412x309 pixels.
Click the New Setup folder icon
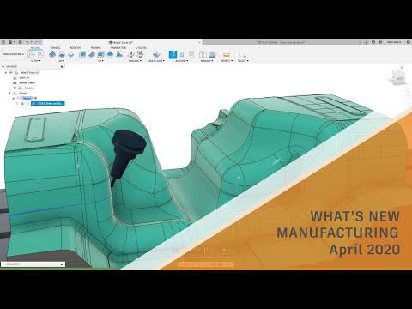tap(32, 54)
